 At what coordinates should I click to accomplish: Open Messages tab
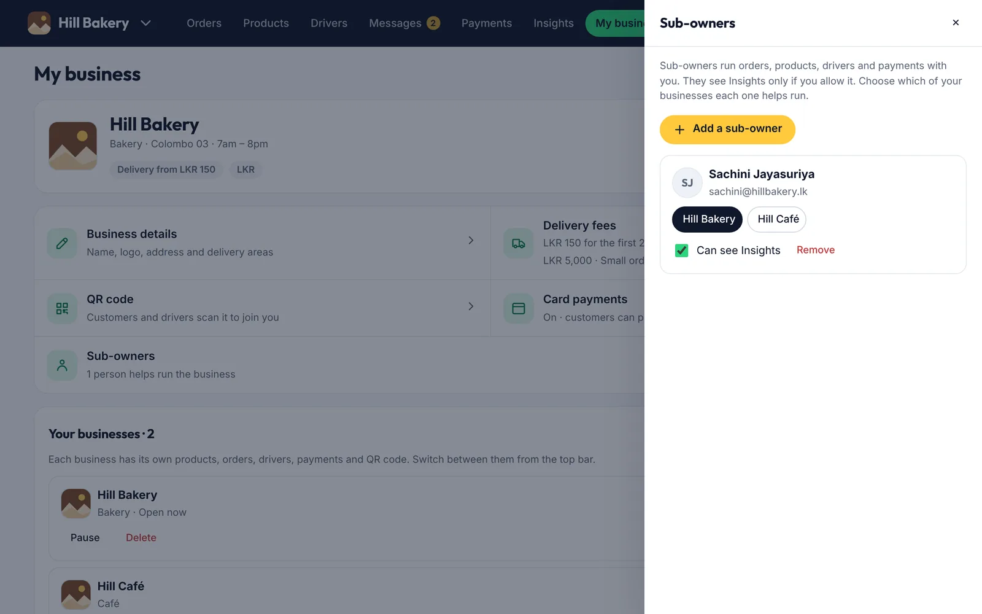coord(404,23)
